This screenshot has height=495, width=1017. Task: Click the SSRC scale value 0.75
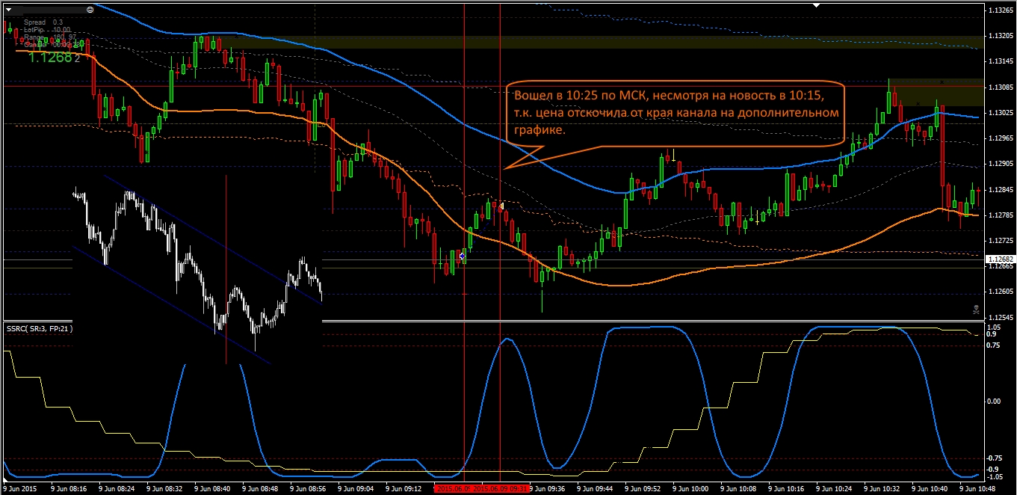point(994,345)
